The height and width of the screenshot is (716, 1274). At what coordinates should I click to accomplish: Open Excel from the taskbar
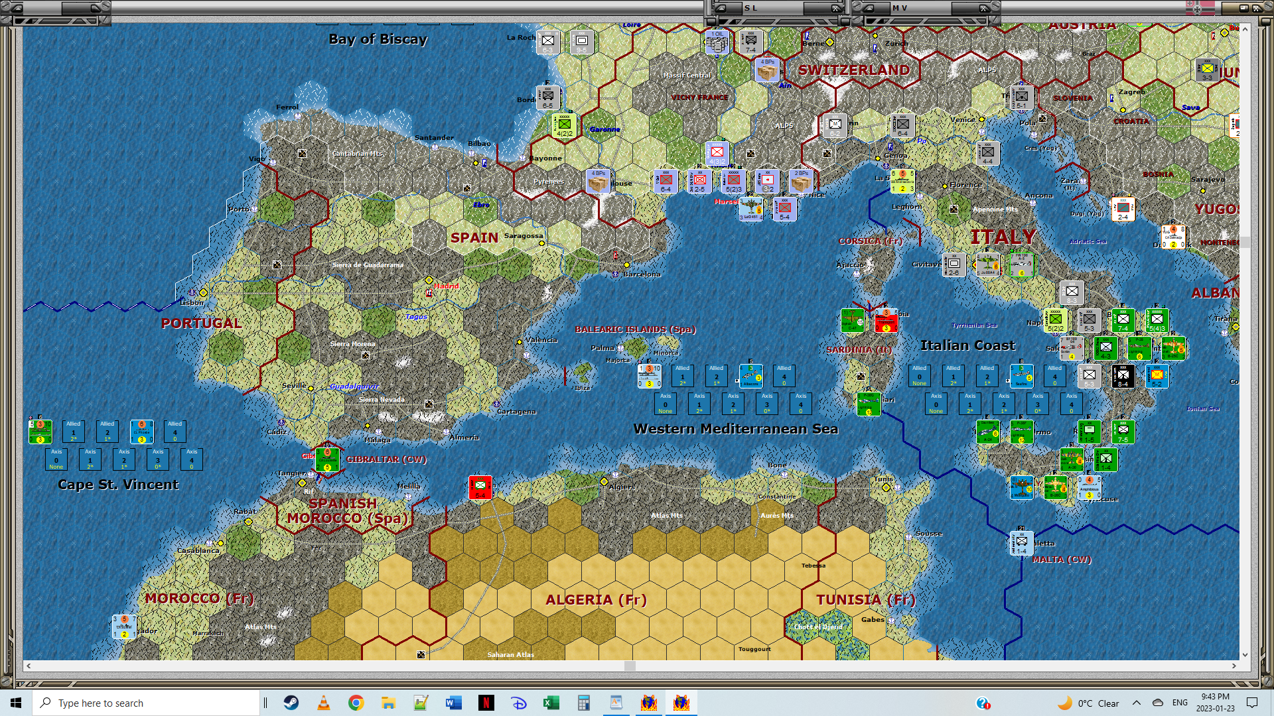click(551, 703)
